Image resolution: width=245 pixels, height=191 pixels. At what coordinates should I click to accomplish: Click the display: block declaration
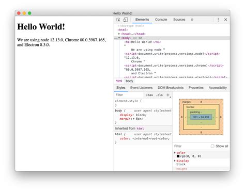[133, 115]
